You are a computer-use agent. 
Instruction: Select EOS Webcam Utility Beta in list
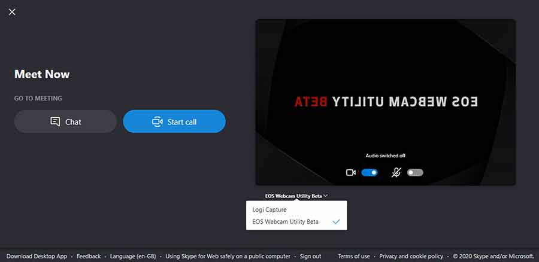click(296, 222)
